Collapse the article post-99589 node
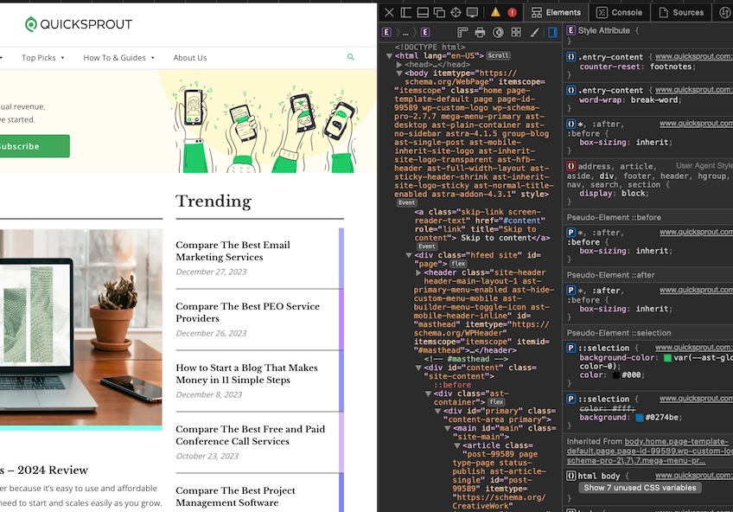Screen dimensions: 733x512 [x=456, y=445]
